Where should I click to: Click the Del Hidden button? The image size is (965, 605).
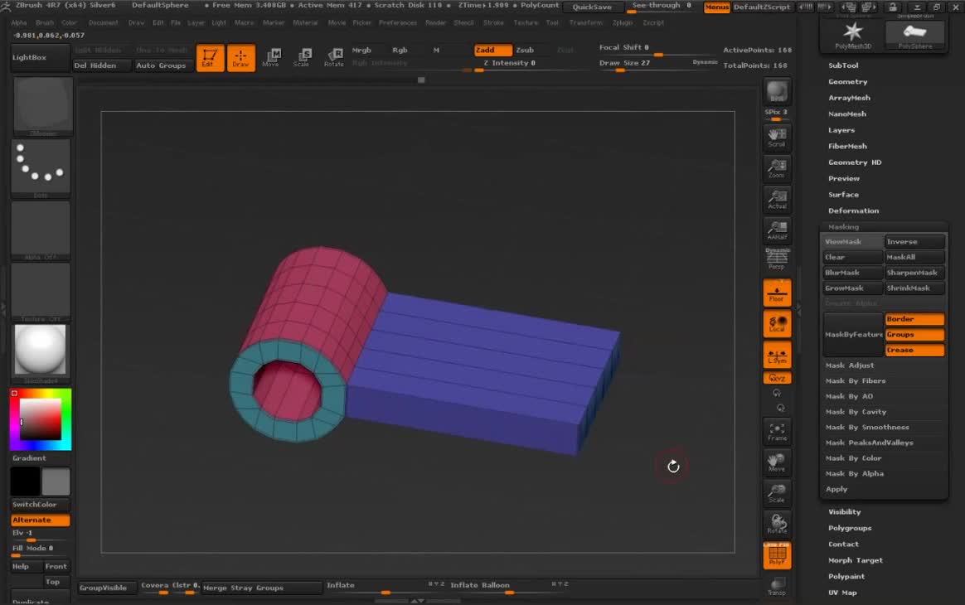(101, 65)
